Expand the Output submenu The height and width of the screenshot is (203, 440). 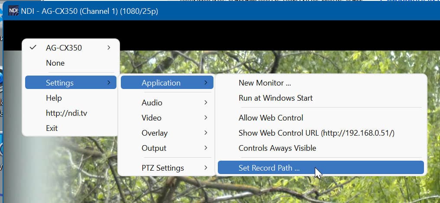click(154, 148)
